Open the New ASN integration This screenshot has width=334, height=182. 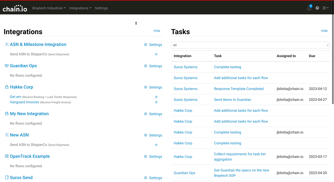[x=19, y=135]
